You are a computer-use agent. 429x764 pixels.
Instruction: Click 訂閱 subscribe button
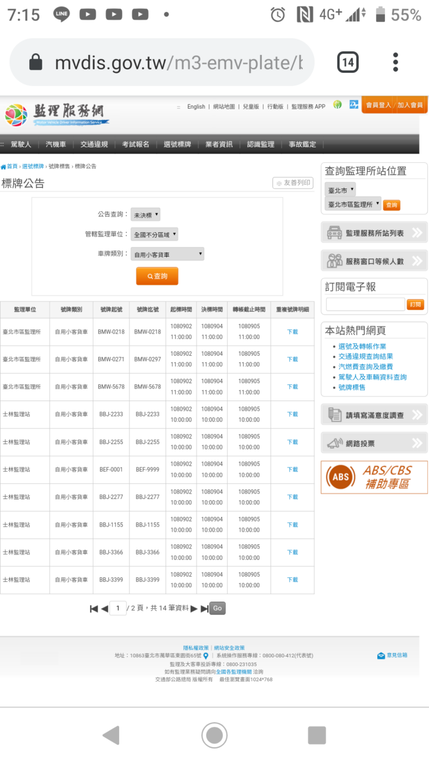point(415,304)
